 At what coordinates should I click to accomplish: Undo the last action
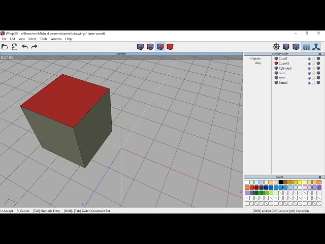25,47
